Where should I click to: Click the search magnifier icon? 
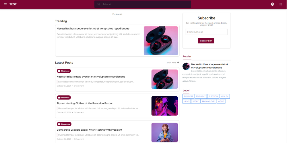[99, 4]
